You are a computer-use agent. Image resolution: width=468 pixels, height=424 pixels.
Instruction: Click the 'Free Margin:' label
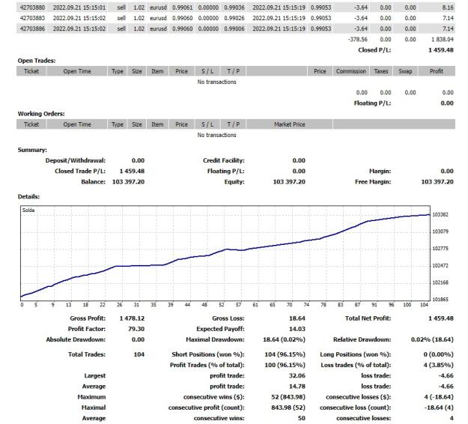click(373, 182)
